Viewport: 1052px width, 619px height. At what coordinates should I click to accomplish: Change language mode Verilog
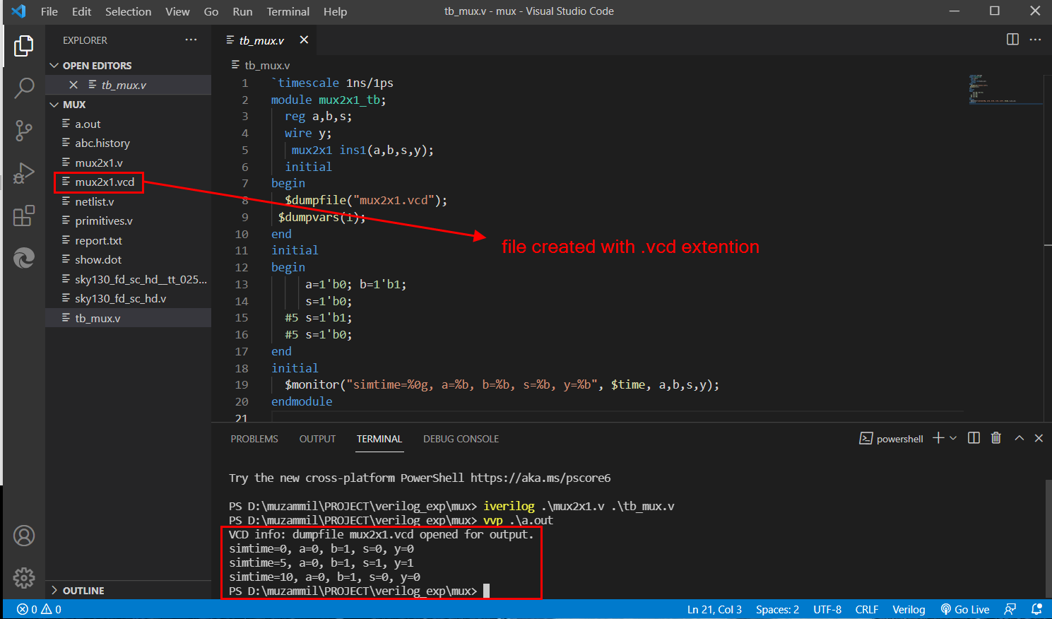(x=909, y=609)
